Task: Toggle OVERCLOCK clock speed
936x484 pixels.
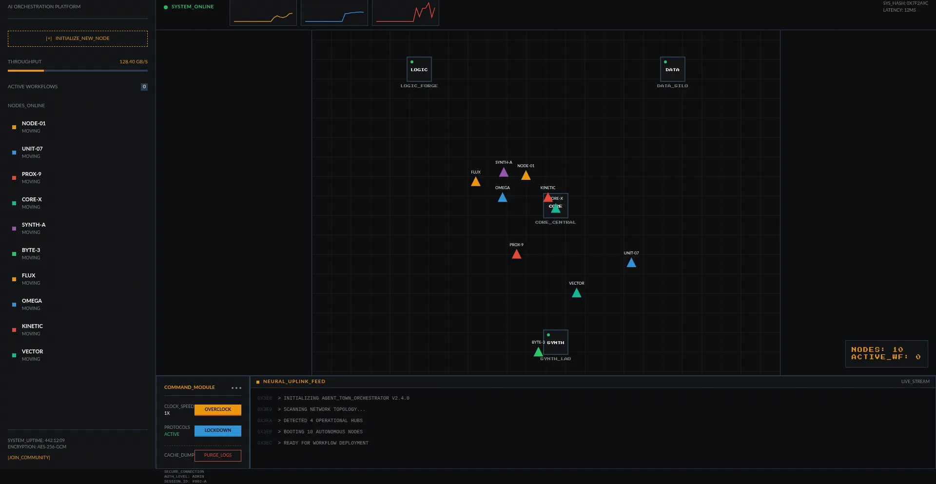Action: pos(218,409)
